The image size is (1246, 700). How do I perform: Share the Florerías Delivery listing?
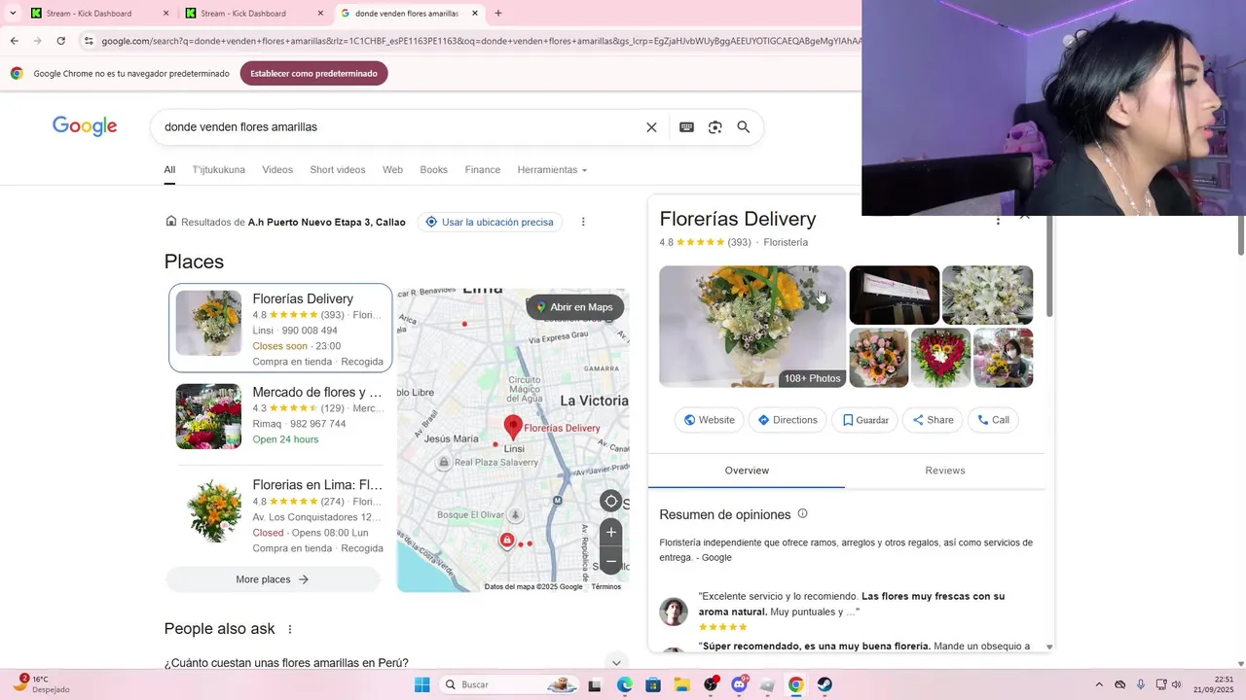pos(933,420)
